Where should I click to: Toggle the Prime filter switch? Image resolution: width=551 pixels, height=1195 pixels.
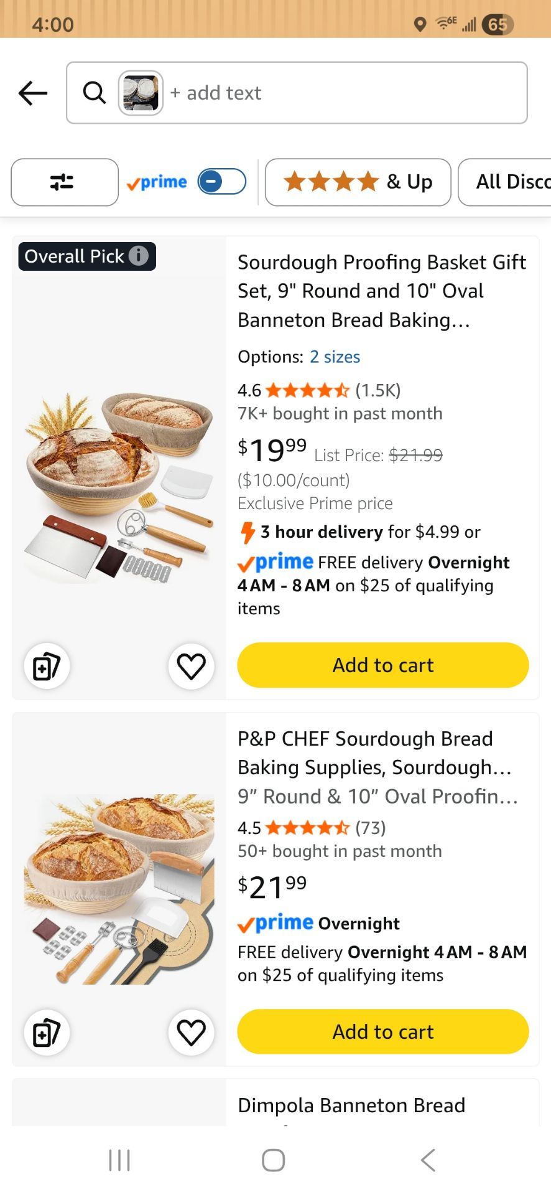(221, 182)
